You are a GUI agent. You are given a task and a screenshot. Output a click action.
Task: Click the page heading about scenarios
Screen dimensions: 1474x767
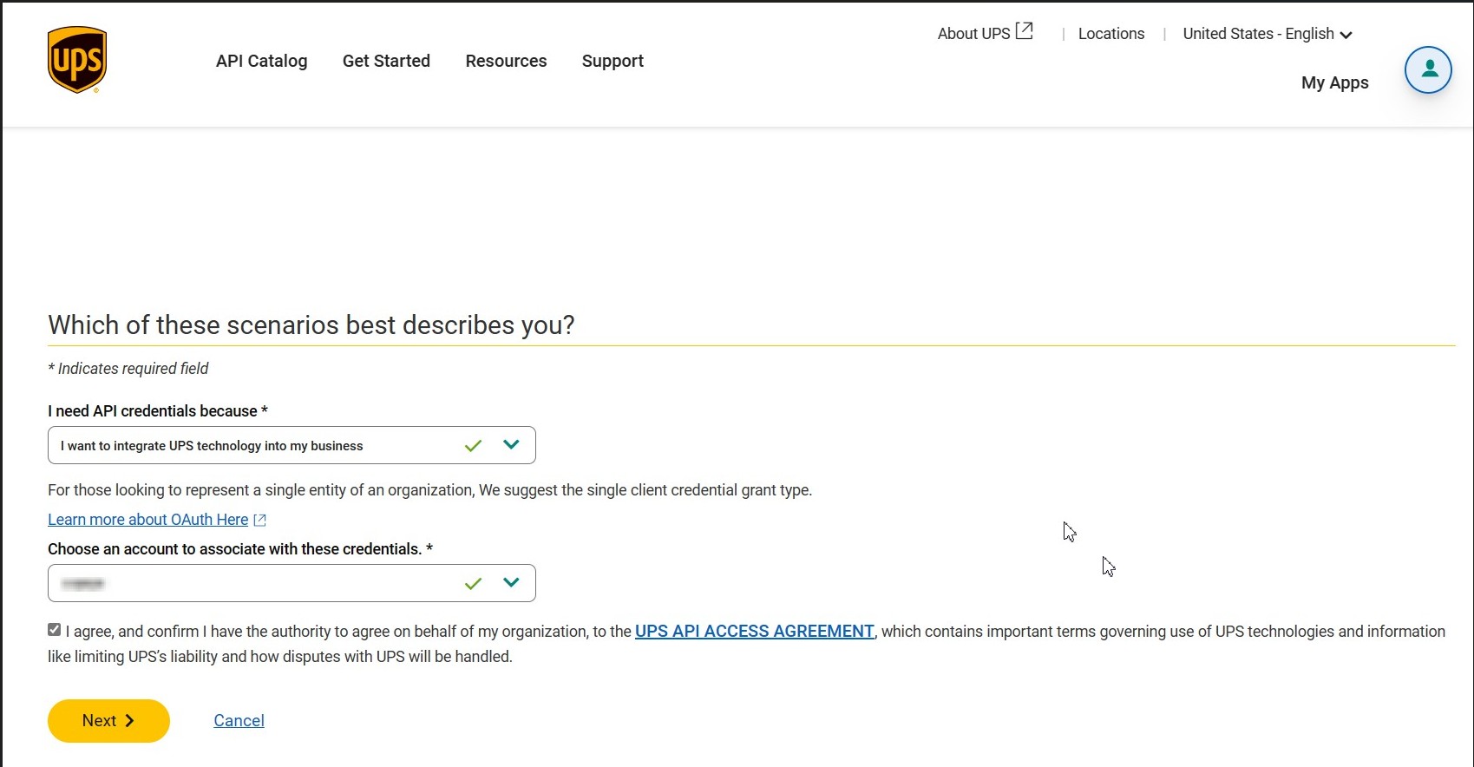311,324
